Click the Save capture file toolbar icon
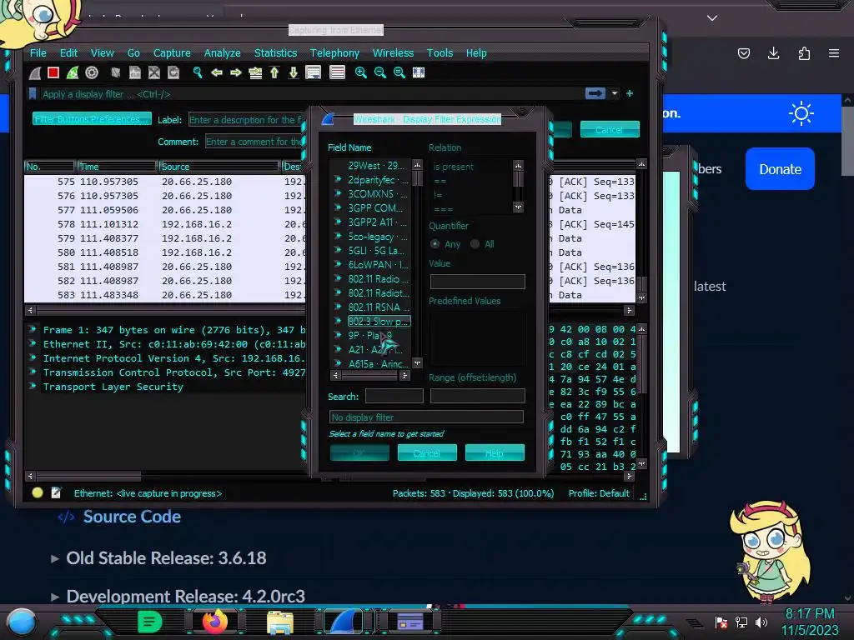854x640 pixels. (x=135, y=72)
